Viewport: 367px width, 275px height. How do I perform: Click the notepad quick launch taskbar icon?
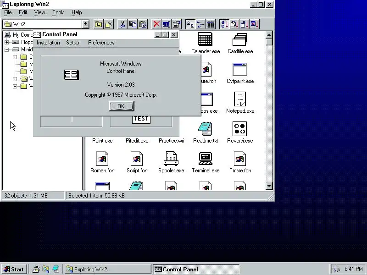[56, 269]
